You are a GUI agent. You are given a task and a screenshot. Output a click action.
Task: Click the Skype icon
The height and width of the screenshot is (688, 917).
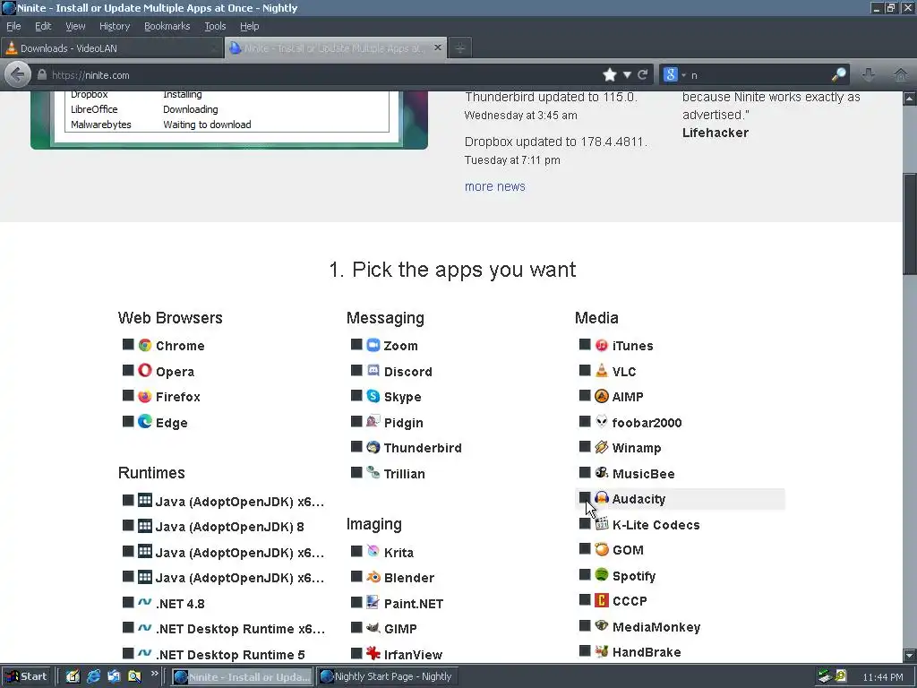pos(373,396)
